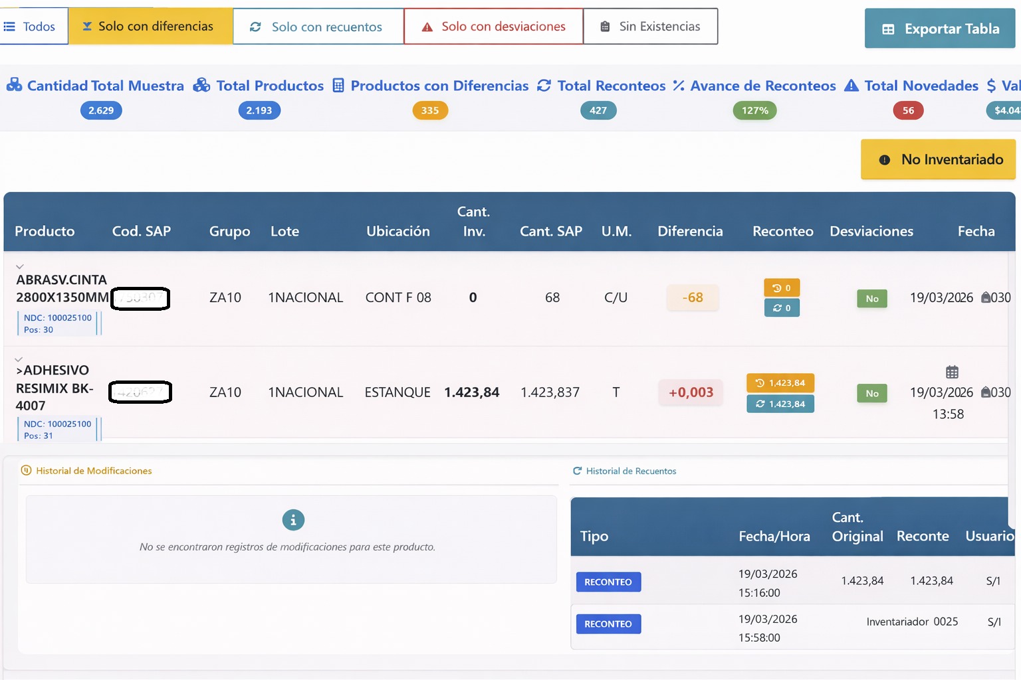The width and height of the screenshot is (1021, 680).
Task: Click the sync icon beside Total Reconteos
Action: (x=544, y=86)
